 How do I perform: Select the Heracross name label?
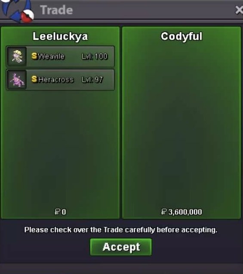pyautogui.click(x=56, y=80)
